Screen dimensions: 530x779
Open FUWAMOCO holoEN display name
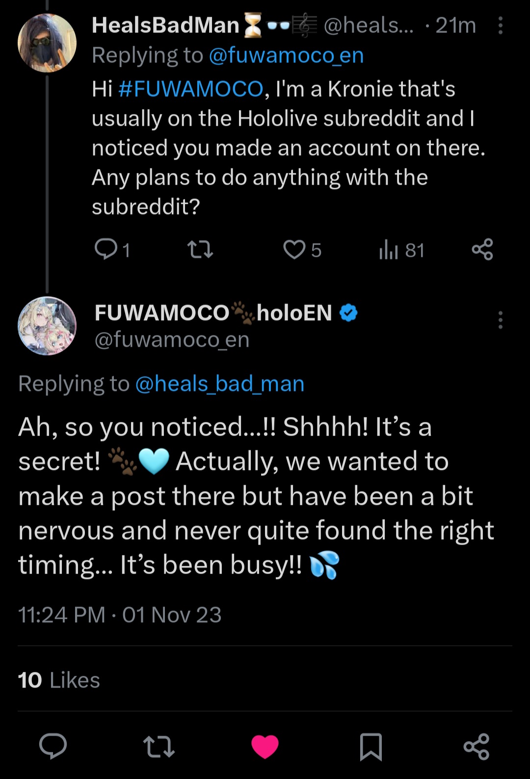[213, 313]
